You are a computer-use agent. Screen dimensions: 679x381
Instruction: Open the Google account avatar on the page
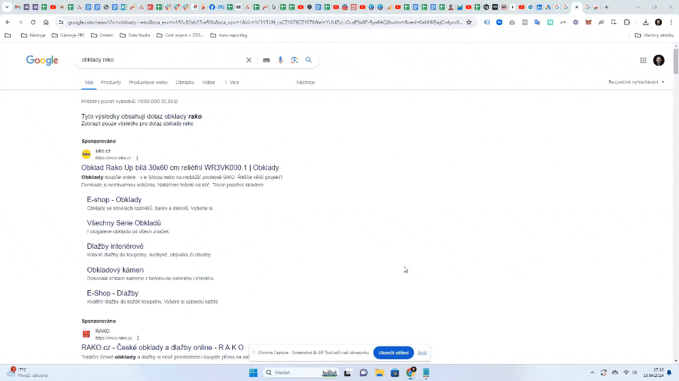coord(659,60)
